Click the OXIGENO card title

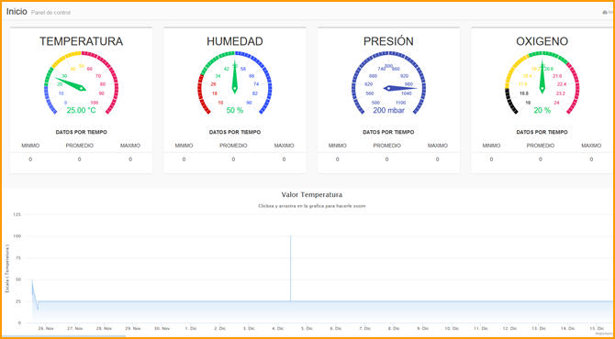coord(542,41)
